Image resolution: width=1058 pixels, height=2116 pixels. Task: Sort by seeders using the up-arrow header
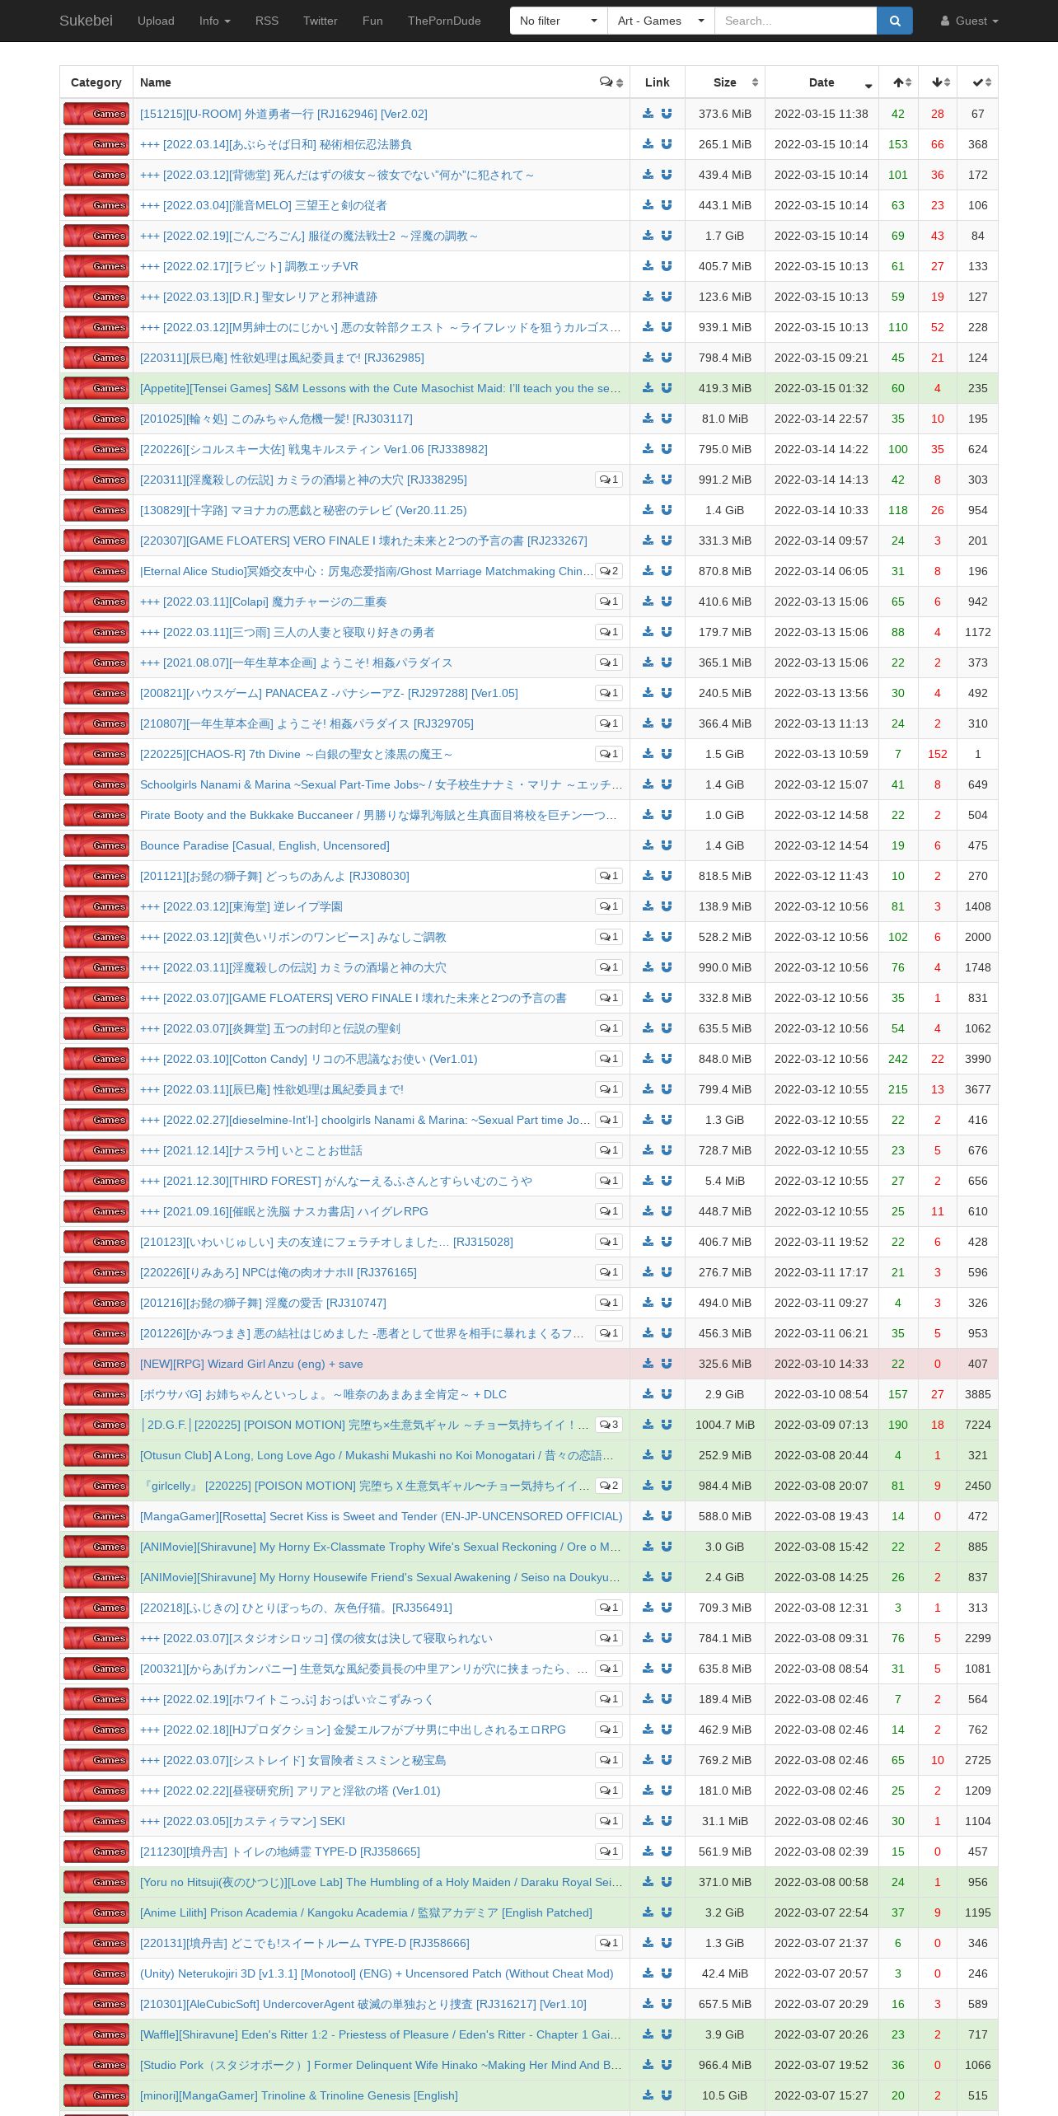899,82
